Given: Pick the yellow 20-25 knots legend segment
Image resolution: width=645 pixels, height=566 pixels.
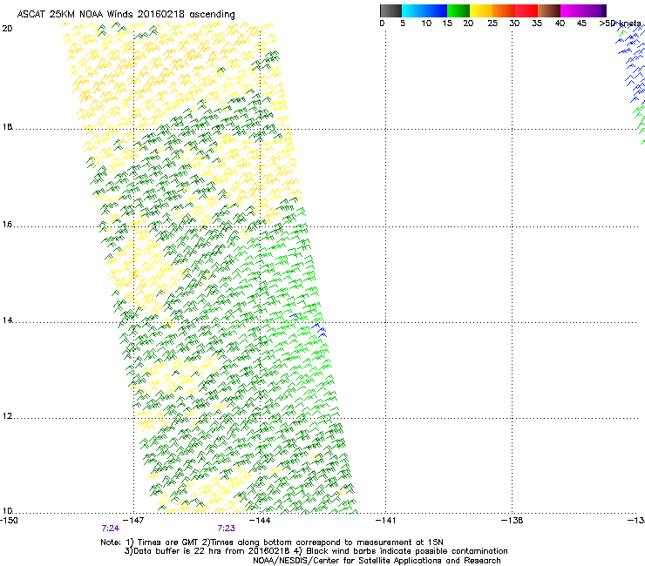Looking at the screenshot, I should [x=481, y=10].
